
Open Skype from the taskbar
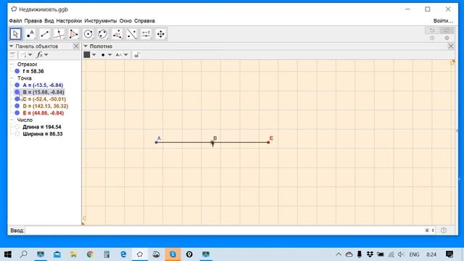pyautogui.click(x=173, y=254)
